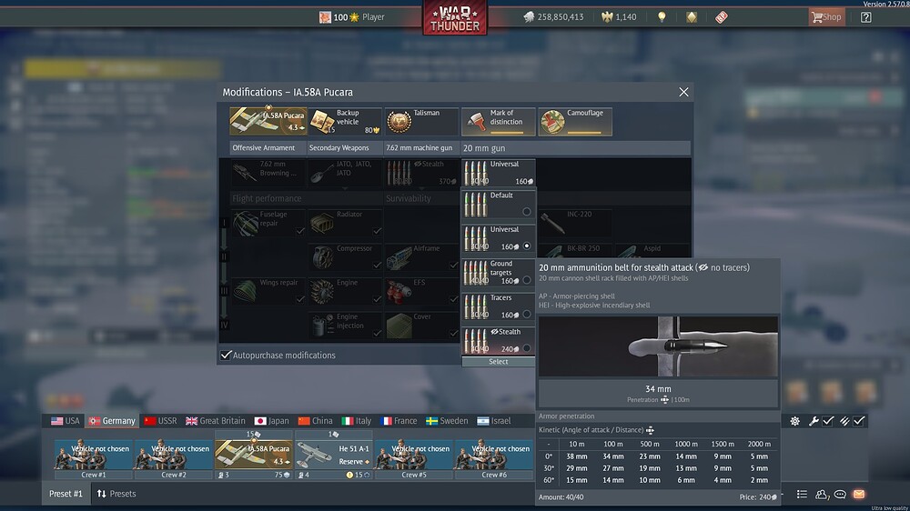Switch to the Japan nation tab
This screenshot has height=511, width=910.
pyautogui.click(x=271, y=421)
